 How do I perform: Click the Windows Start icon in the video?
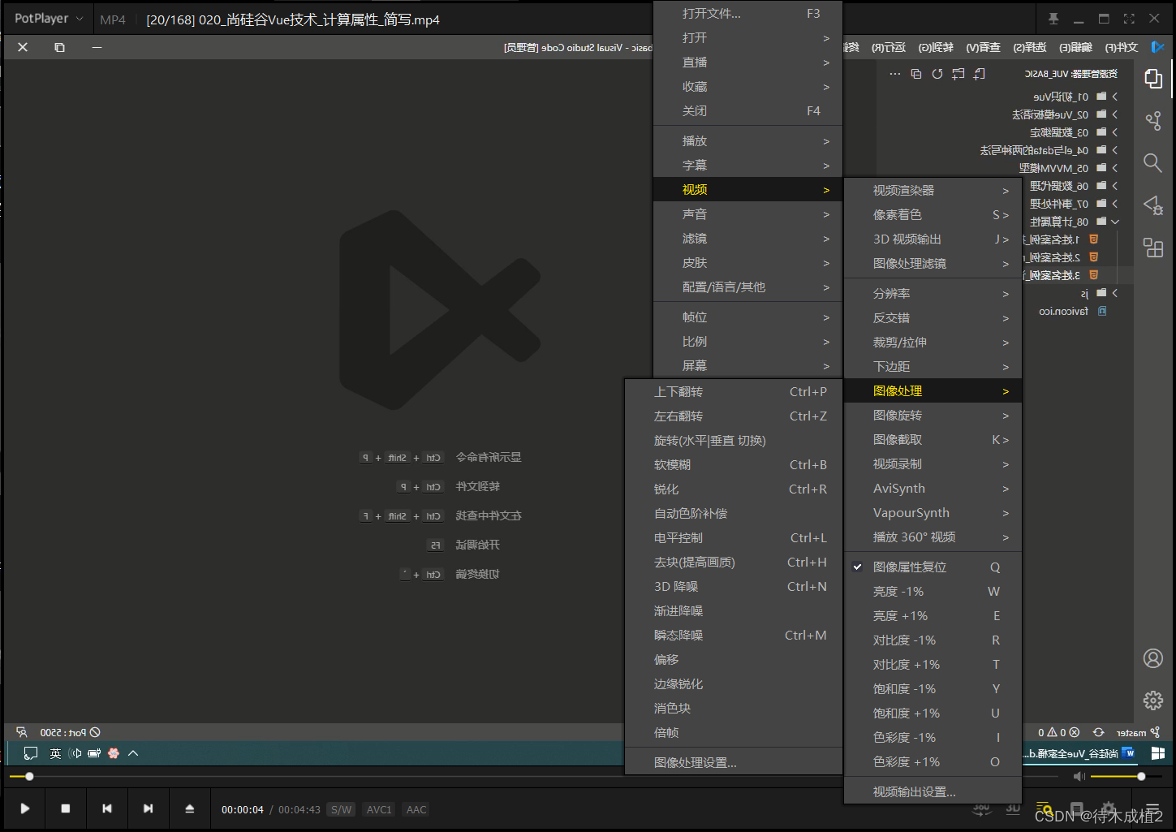1158,753
